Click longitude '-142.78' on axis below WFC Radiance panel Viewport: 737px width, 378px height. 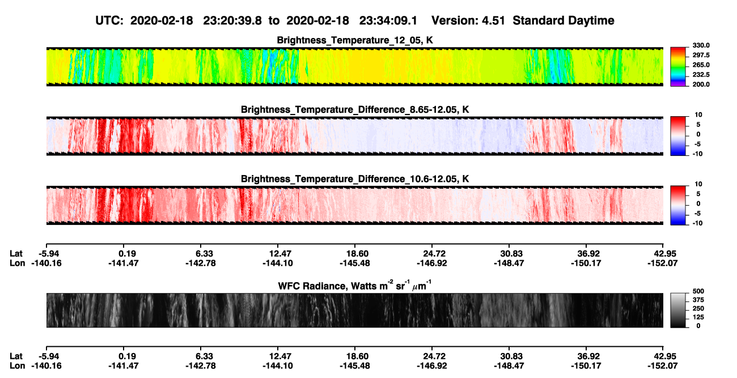(x=200, y=366)
